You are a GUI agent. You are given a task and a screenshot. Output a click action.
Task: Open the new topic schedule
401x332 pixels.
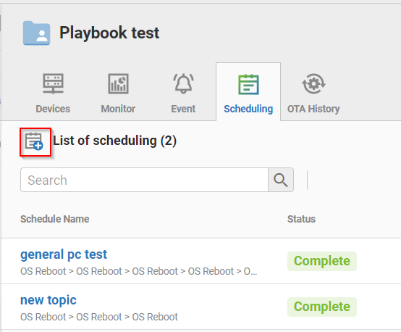click(x=48, y=300)
